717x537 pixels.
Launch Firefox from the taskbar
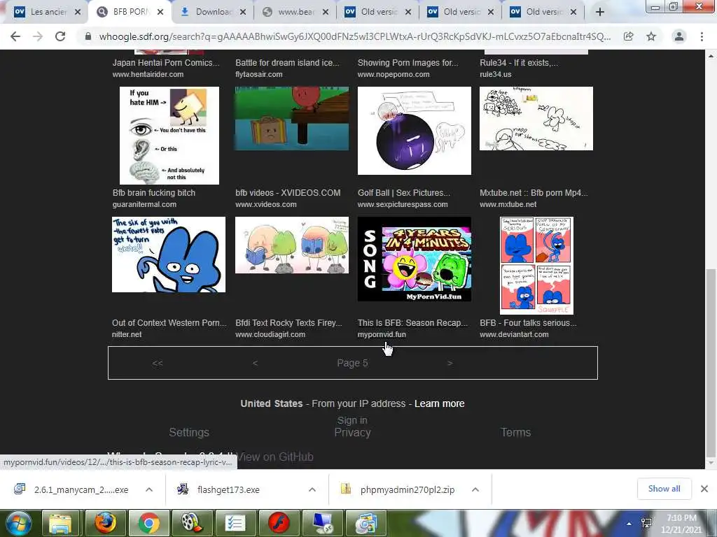[x=105, y=523]
